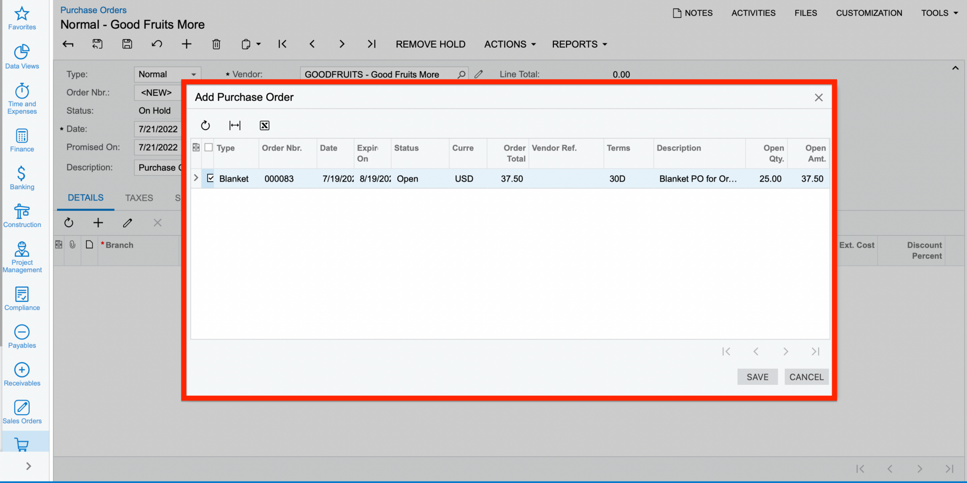Screen dimensions: 967x483
Task: Click SAVE in the Add Purchase Order dialog
Action: point(757,377)
